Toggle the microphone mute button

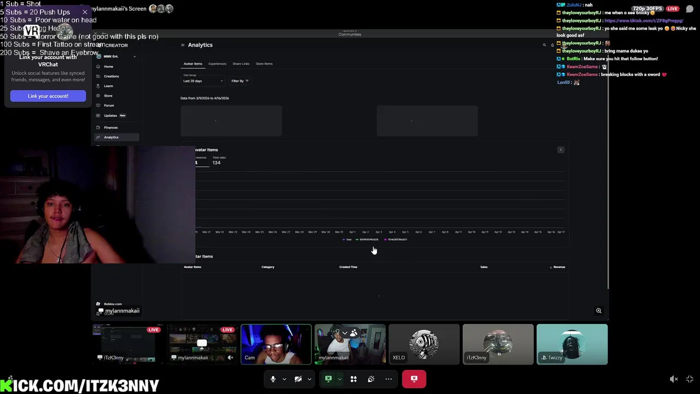click(273, 379)
